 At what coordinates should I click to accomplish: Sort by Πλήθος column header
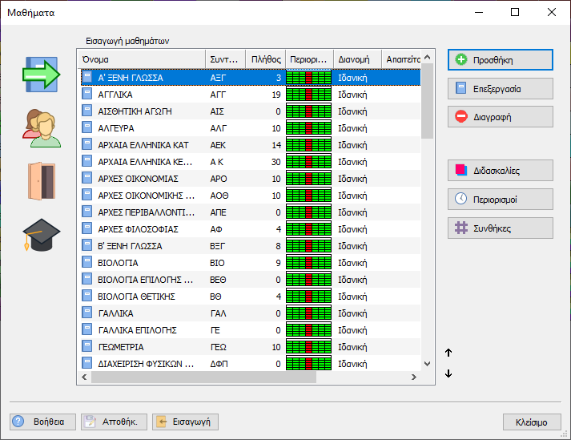(264, 59)
